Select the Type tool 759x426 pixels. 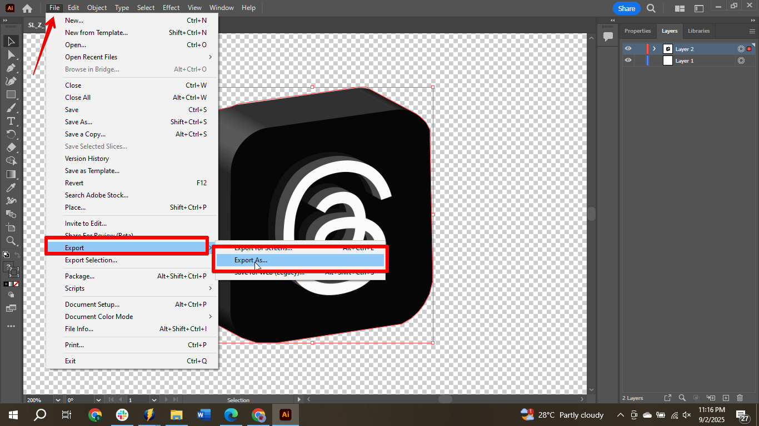(11, 121)
